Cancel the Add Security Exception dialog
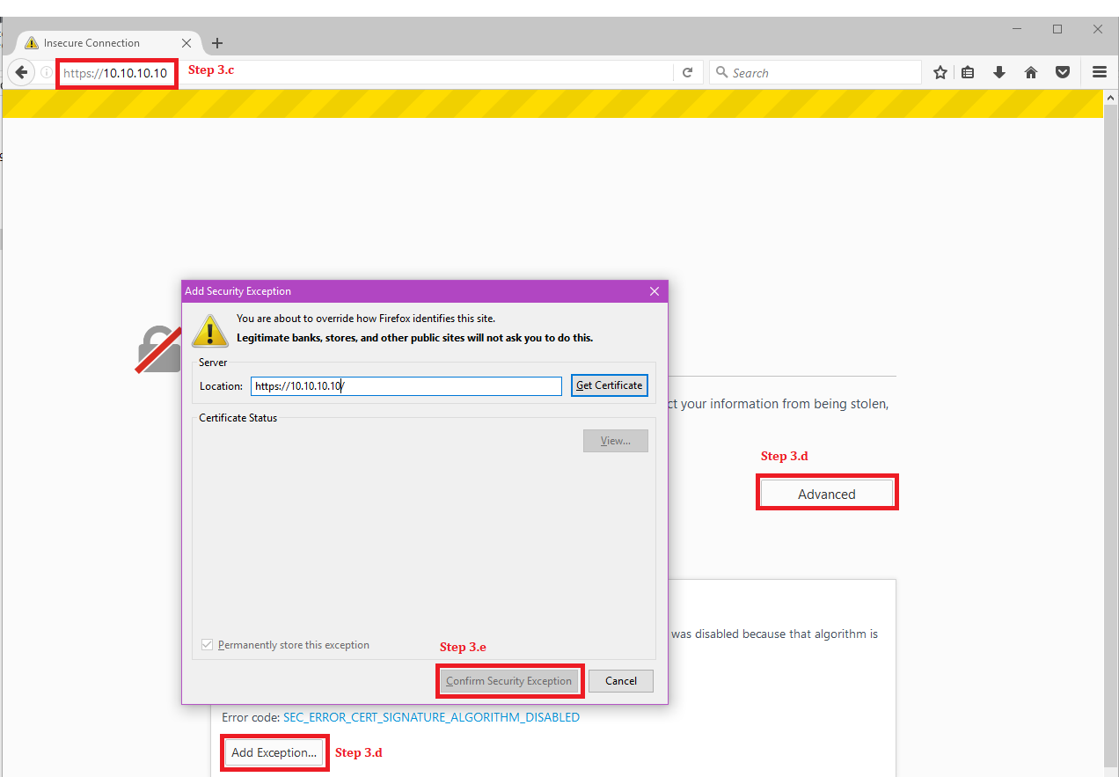 coord(620,680)
